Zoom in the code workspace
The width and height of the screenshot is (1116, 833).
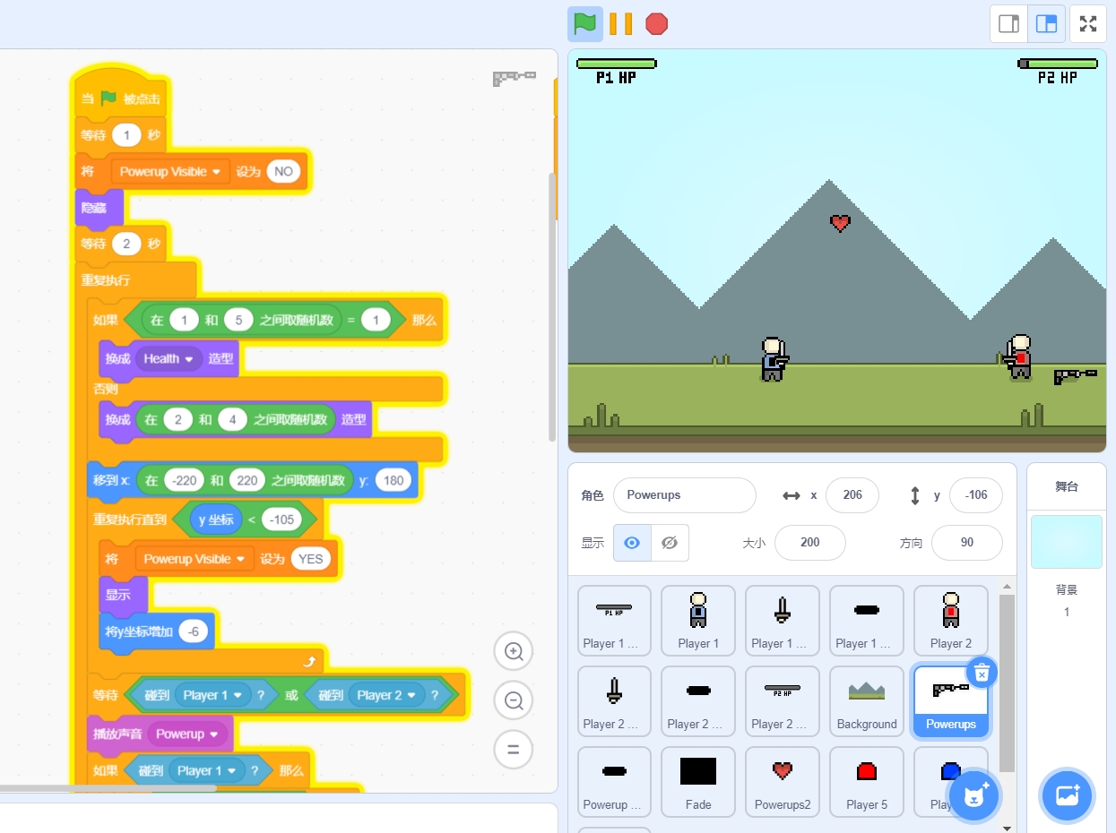514,651
